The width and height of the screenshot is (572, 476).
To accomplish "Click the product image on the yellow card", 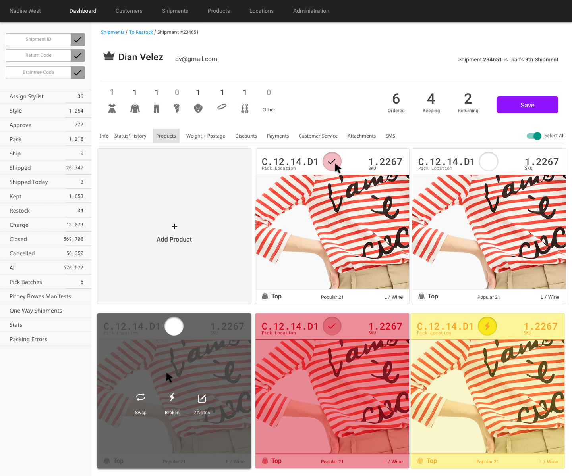I will coord(487,396).
